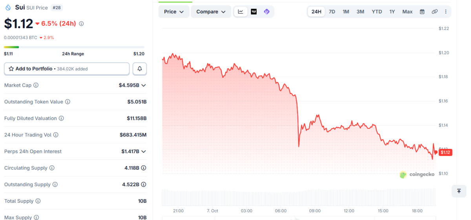
Task: Click Add to Portfolio button
Action: (x=67, y=69)
